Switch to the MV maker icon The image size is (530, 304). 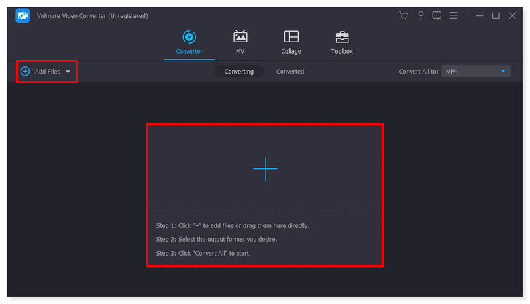tap(240, 37)
